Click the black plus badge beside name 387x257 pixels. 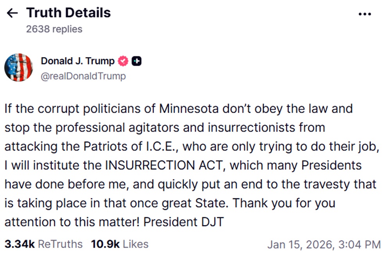pos(136,61)
